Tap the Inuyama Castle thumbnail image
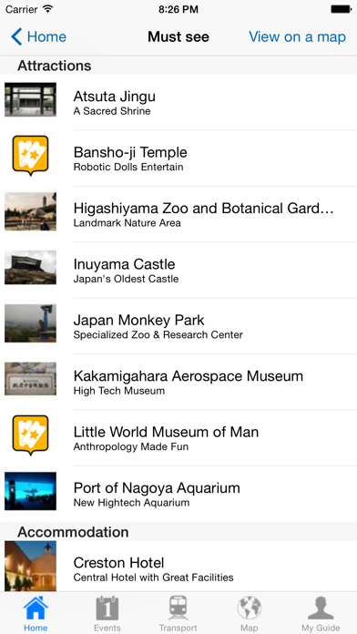357x634 pixels. pos(30,267)
